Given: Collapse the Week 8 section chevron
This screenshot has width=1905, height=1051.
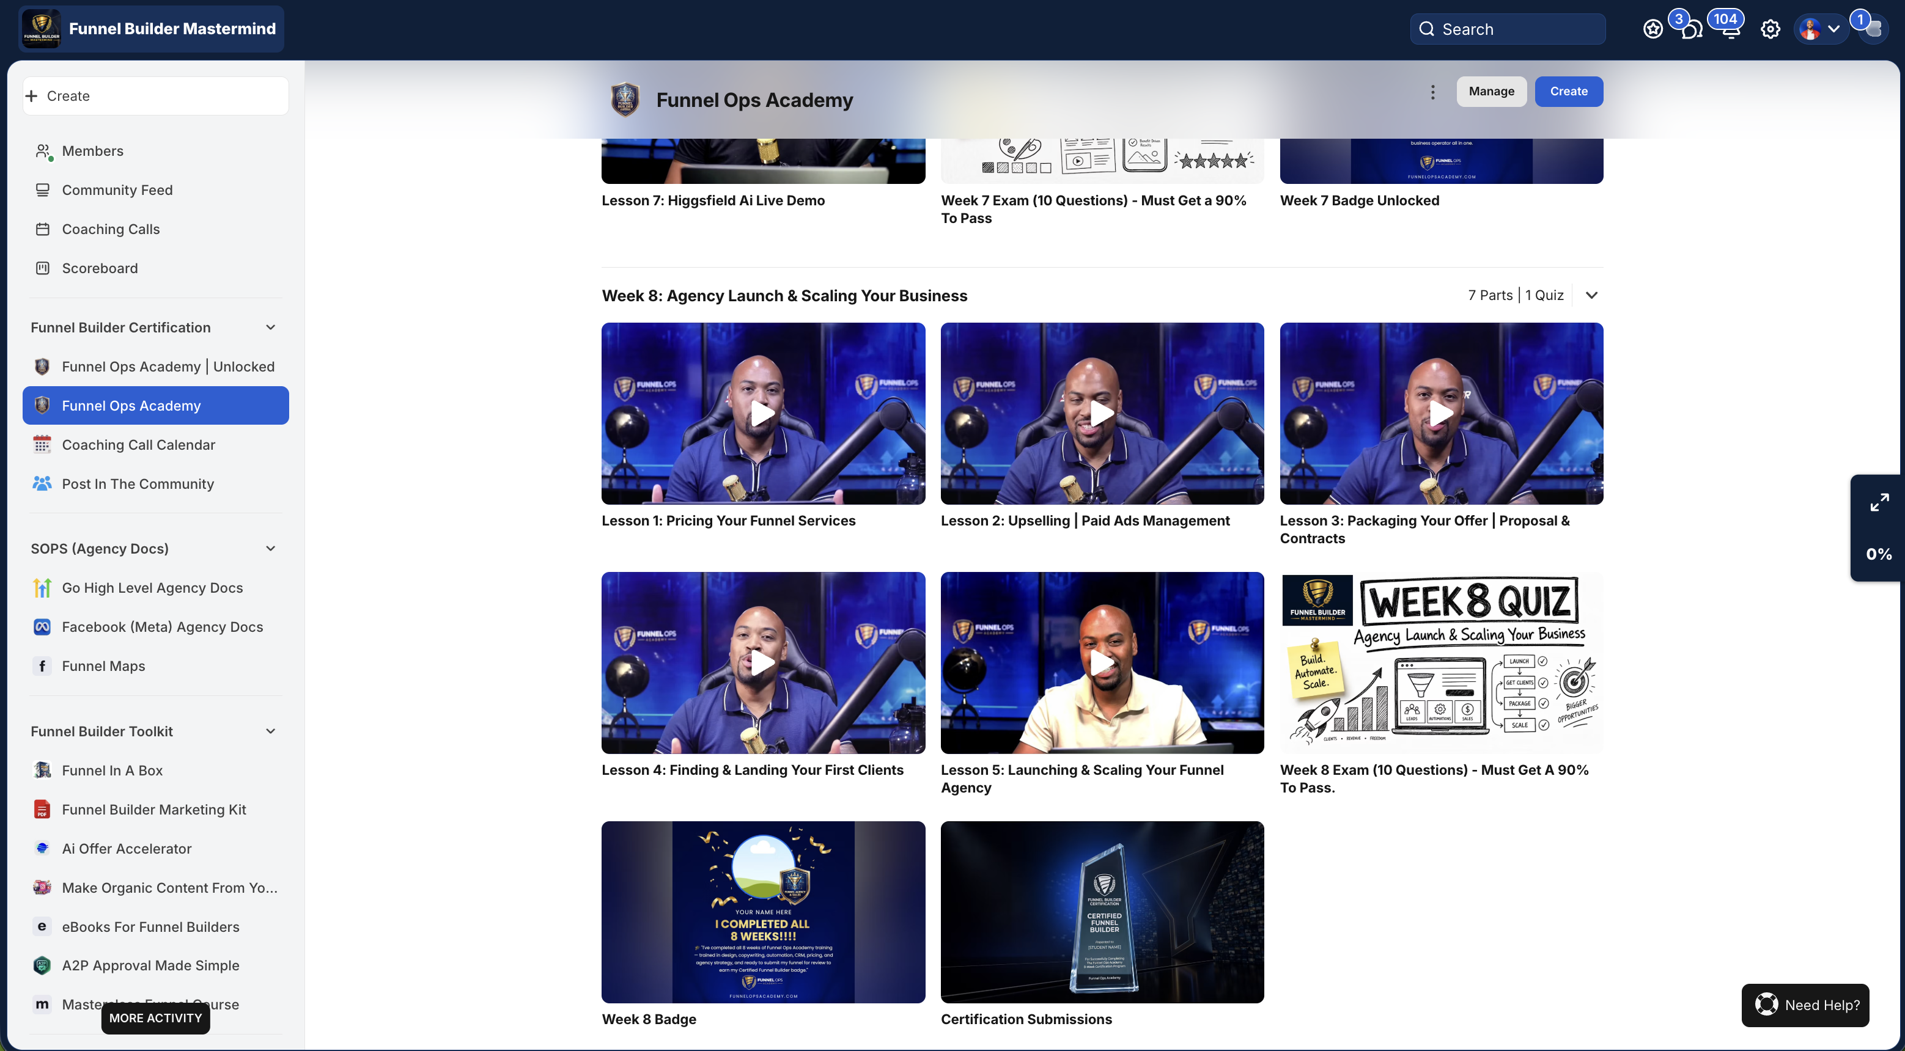Looking at the screenshot, I should (1591, 296).
